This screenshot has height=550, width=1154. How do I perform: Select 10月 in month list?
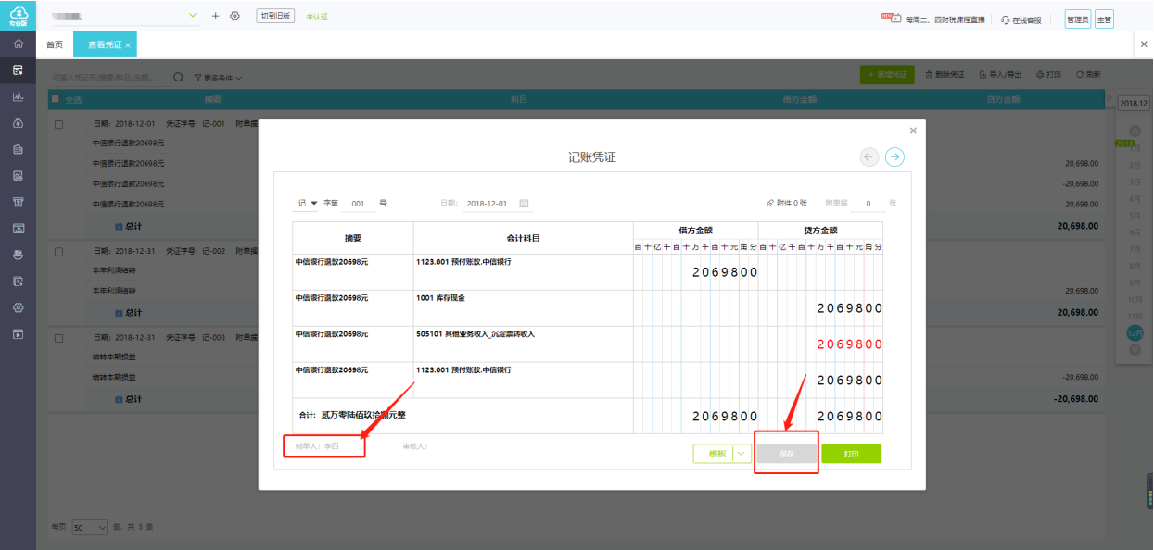click(1135, 300)
